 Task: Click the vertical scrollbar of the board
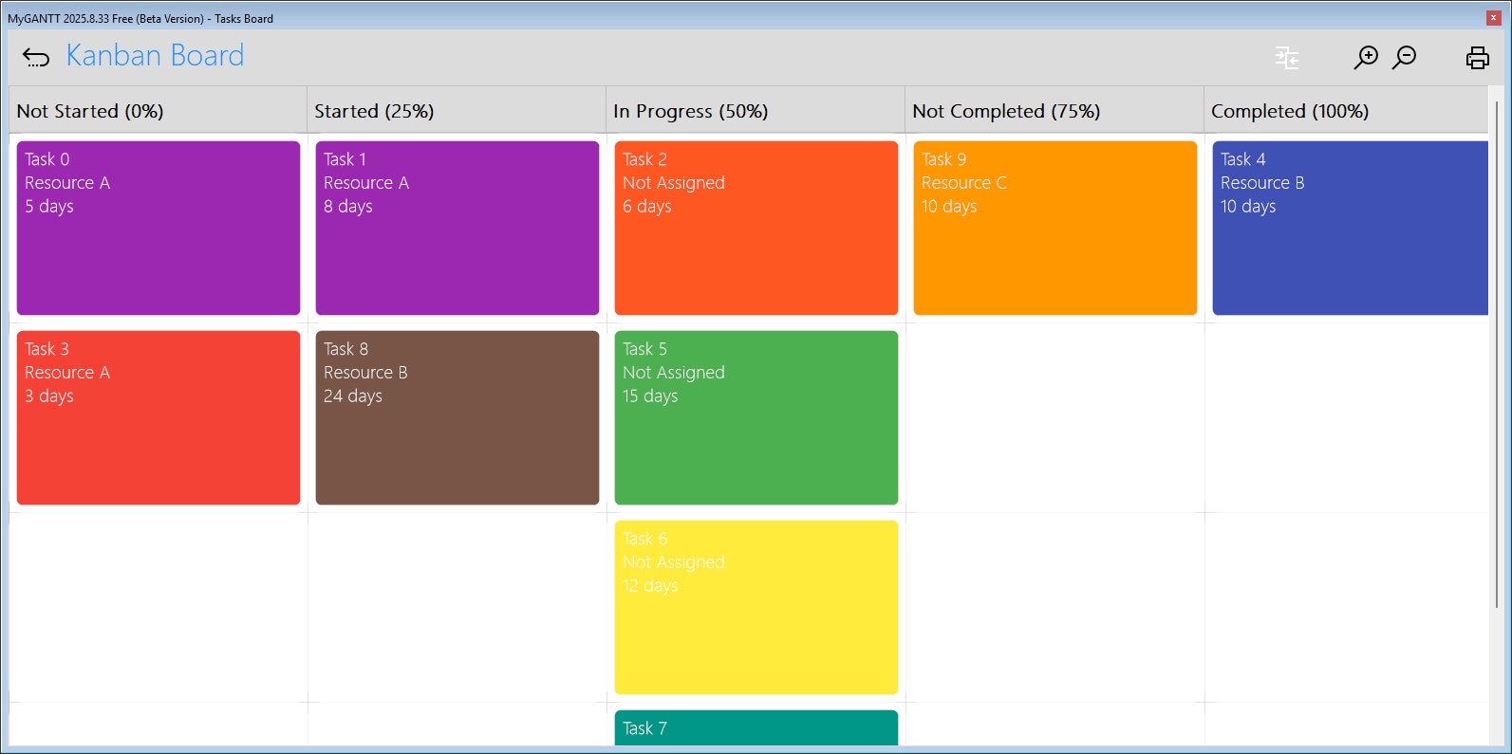coord(1497,355)
